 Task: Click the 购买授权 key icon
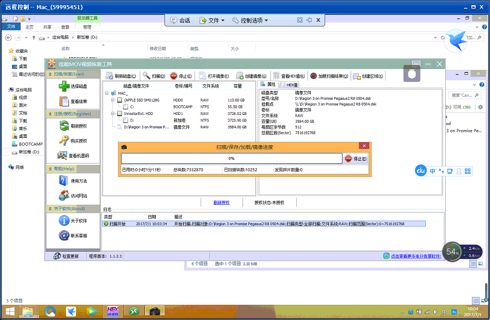click(x=64, y=141)
